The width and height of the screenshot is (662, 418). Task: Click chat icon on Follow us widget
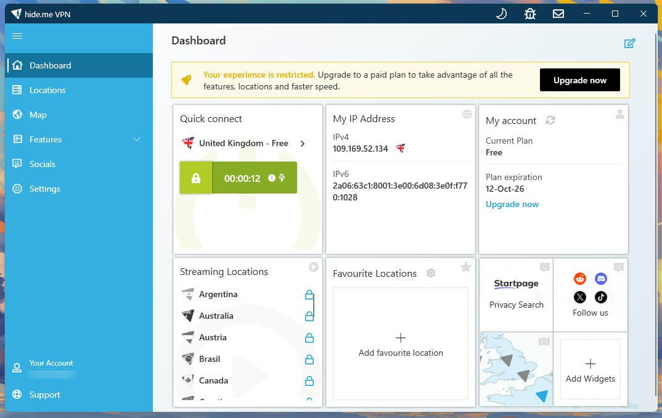click(618, 267)
